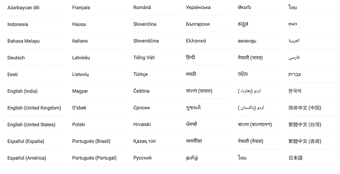Select Polski from language list

click(x=79, y=125)
